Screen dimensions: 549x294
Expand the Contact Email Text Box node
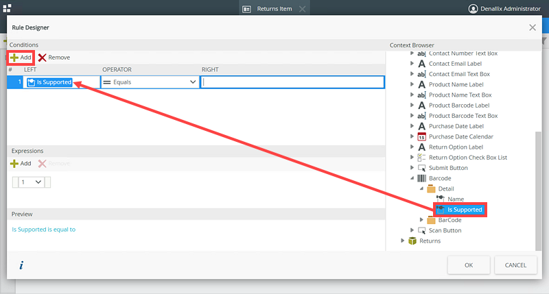[412, 74]
